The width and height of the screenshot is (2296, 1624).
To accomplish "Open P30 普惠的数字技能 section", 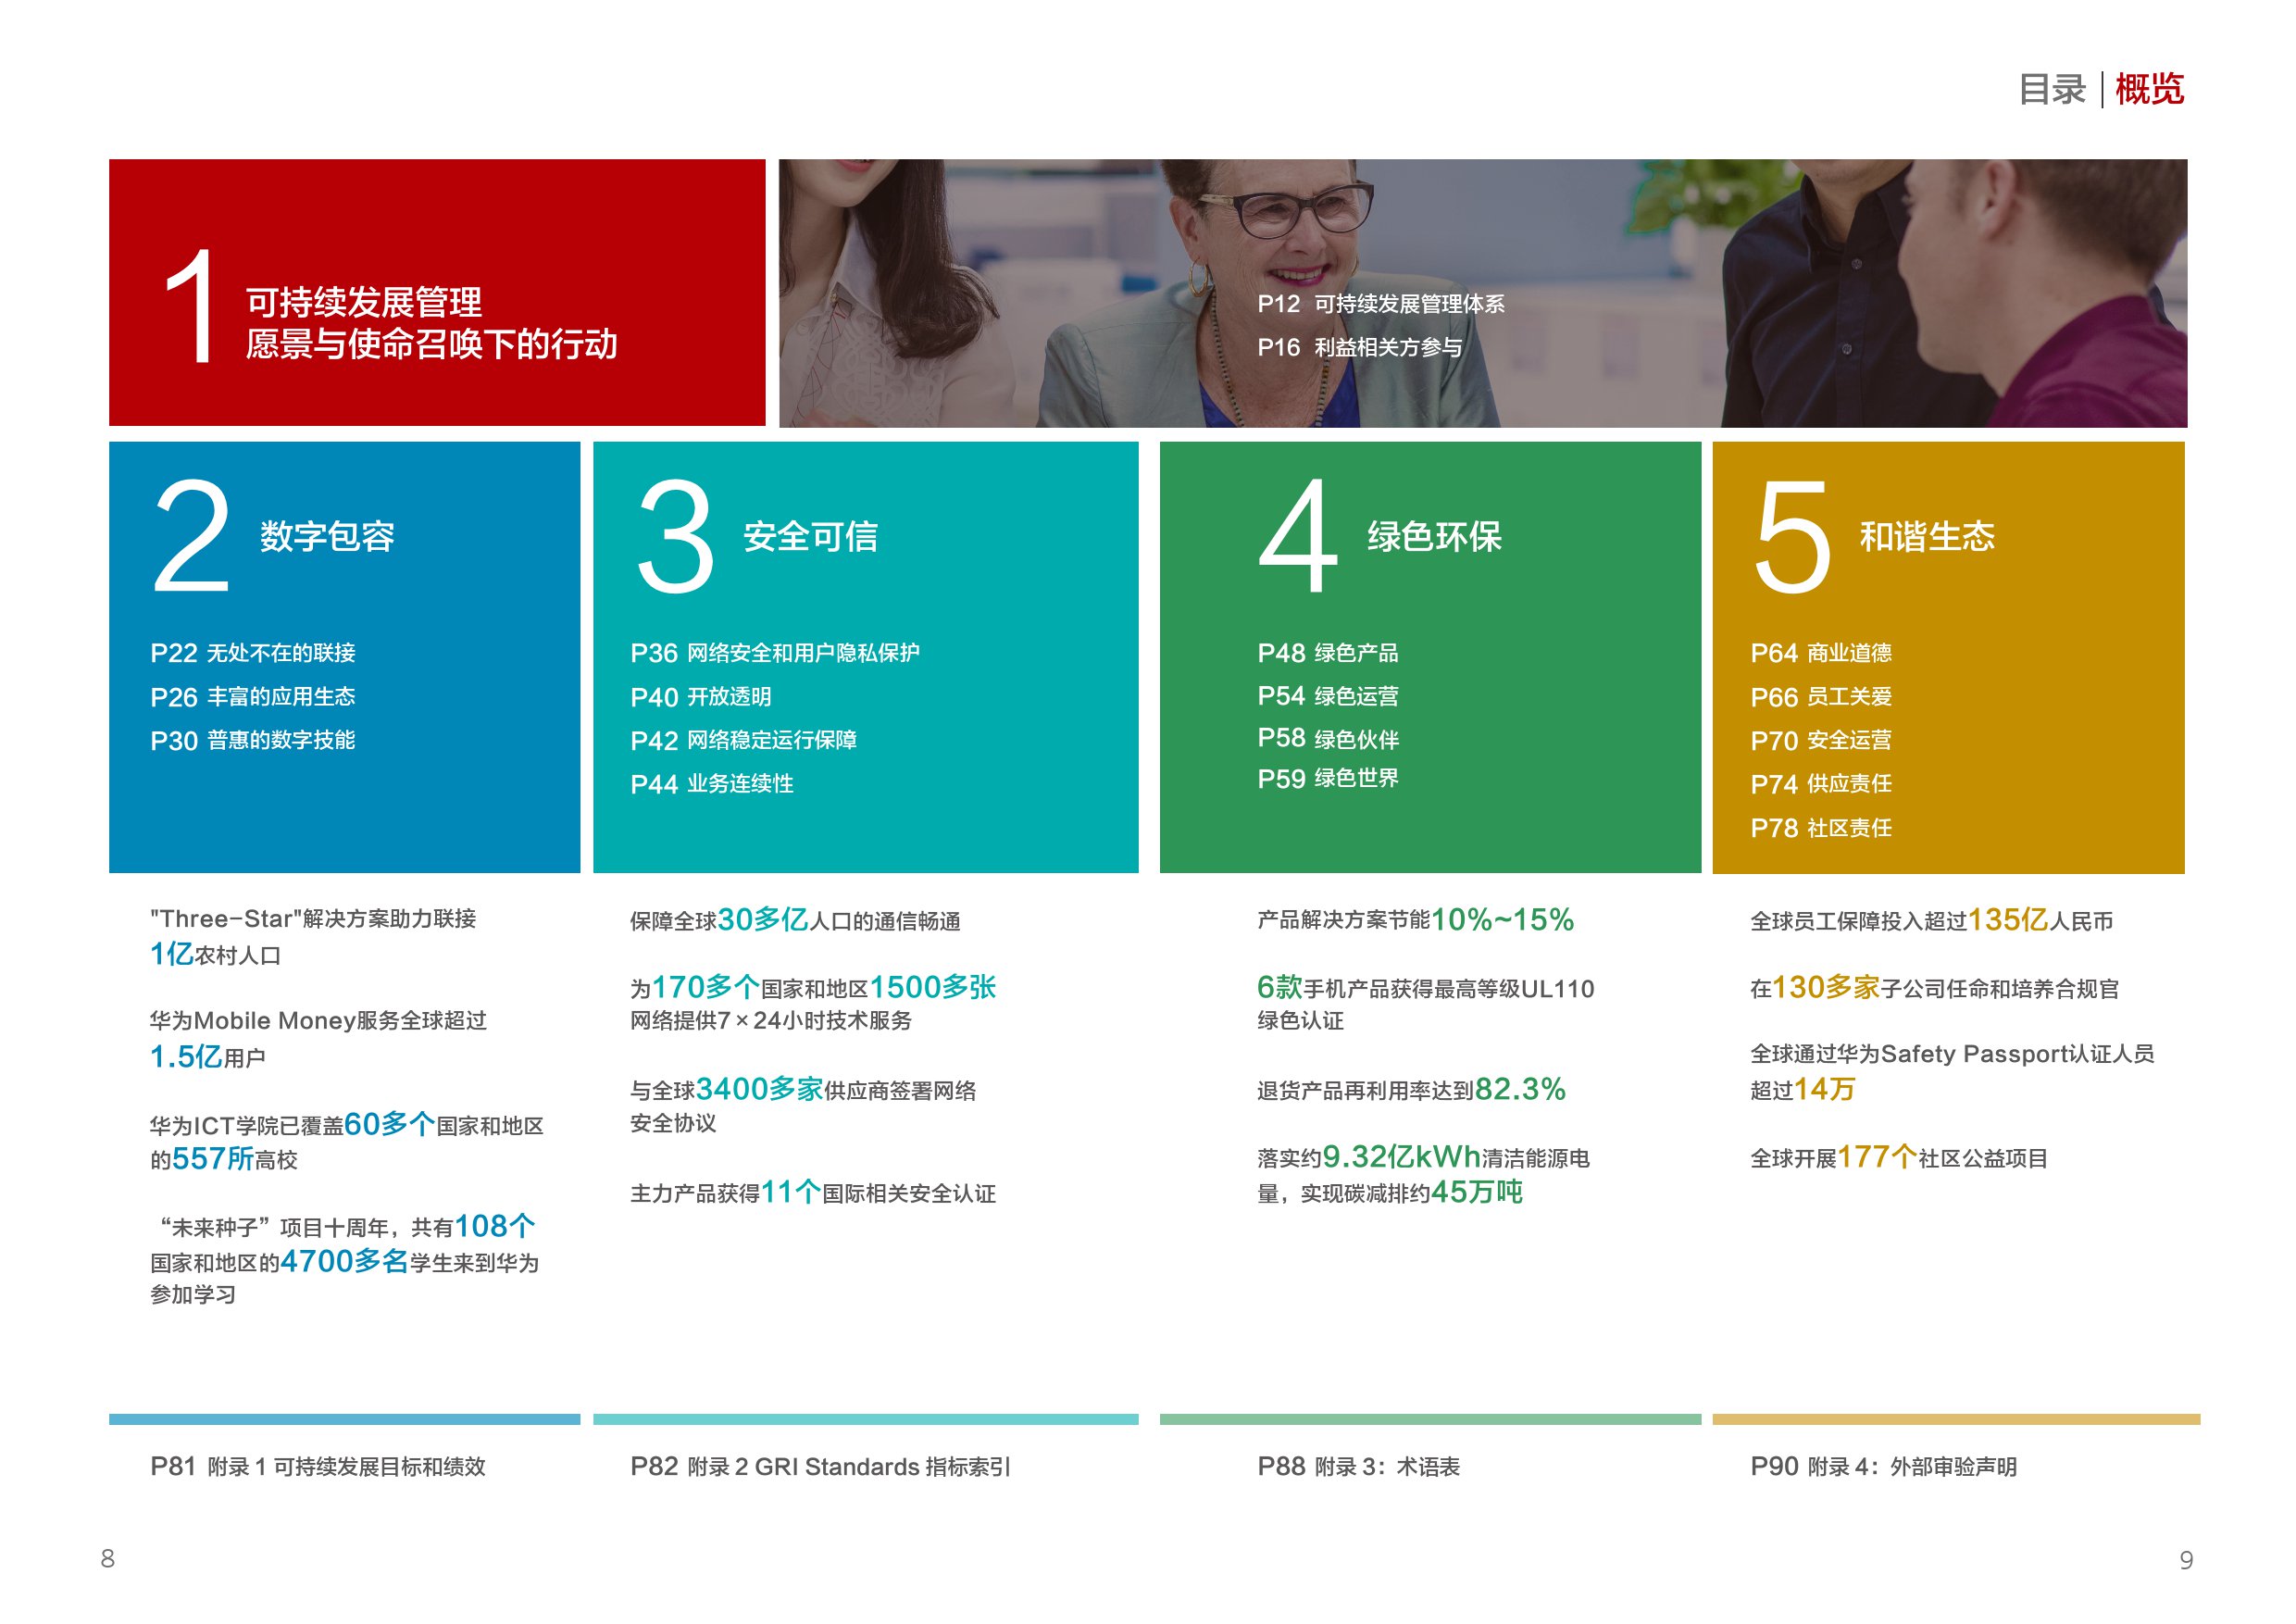I will tap(253, 741).
